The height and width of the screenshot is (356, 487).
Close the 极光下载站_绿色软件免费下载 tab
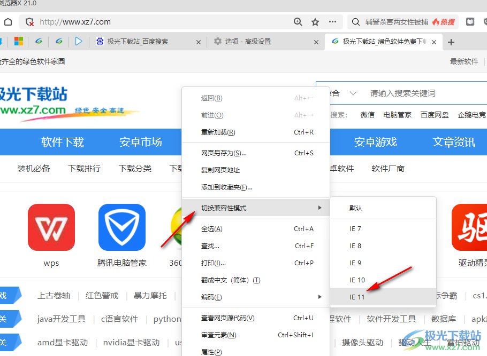pyautogui.click(x=434, y=42)
